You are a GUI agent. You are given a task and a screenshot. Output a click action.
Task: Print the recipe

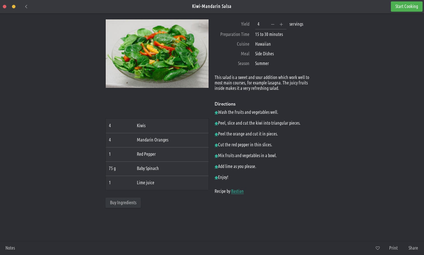[x=393, y=248]
